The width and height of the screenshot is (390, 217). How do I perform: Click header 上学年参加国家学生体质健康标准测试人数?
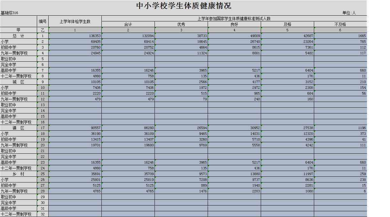(x=234, y=19)
